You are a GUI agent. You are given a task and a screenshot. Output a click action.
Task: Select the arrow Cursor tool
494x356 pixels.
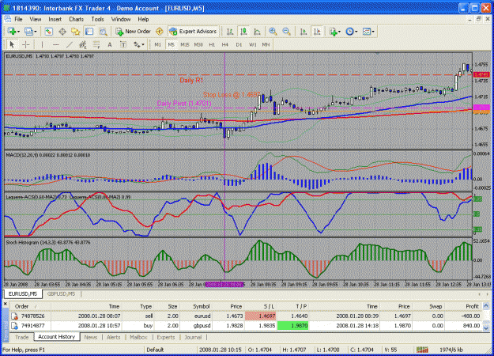pos(12,45)
